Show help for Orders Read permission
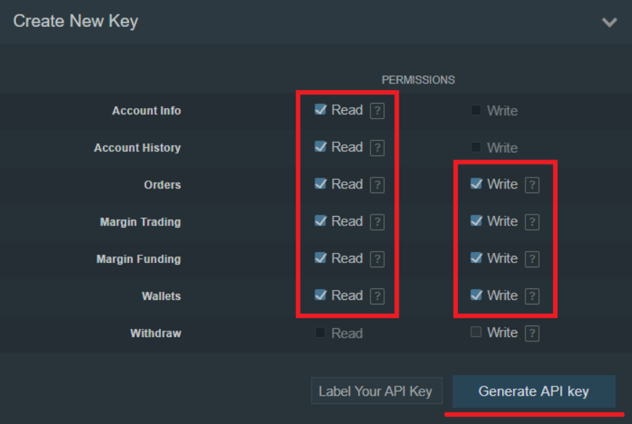This screenshot has height=424, width=632. pyautogui.click(x=377, y=185)
